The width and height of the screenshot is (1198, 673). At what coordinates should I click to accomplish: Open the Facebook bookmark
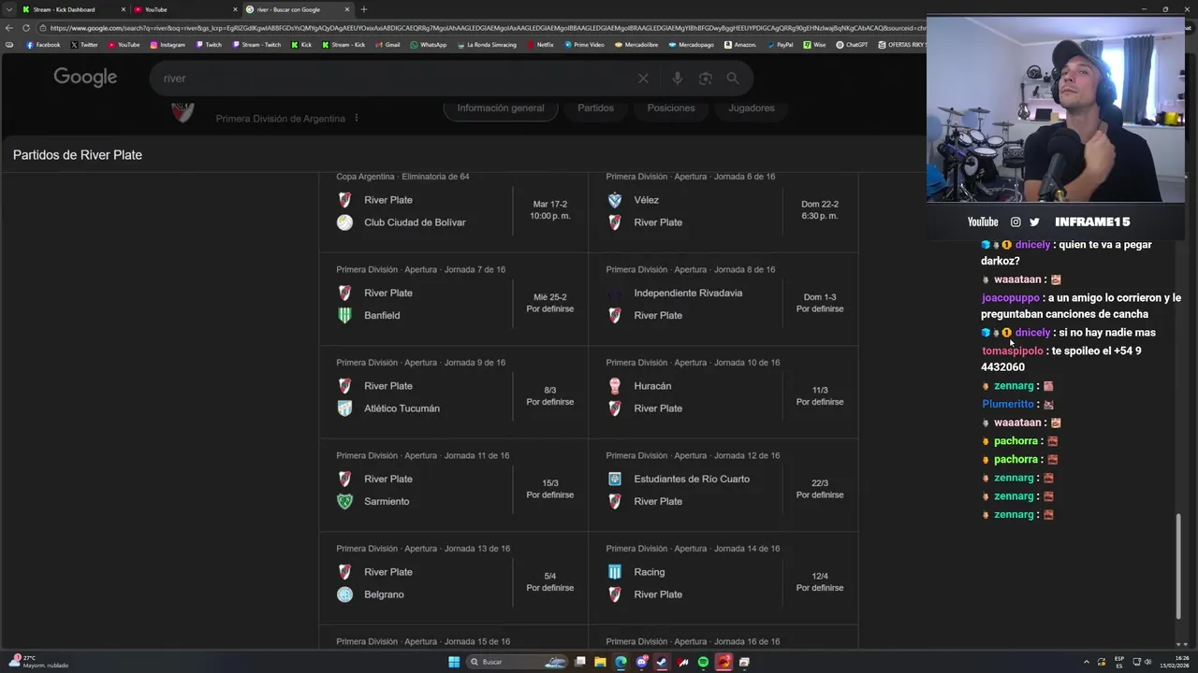click(x=43, y=45)
